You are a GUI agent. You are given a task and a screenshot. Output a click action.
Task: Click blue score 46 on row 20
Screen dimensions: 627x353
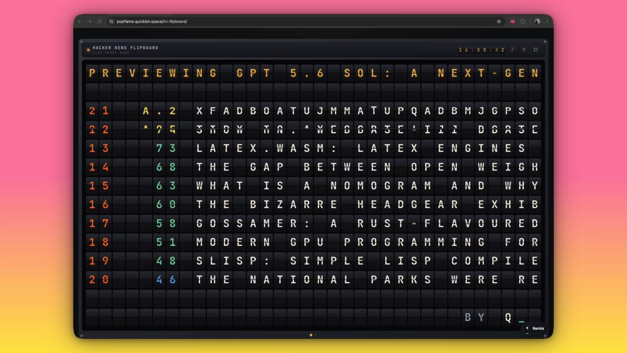tap(166, 280)
